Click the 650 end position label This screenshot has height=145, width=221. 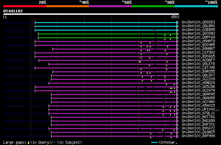click(x=174, y=17)
